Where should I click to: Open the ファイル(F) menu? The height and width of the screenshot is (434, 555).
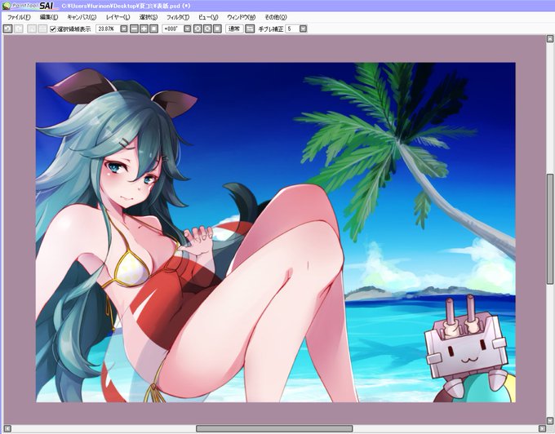click(x=19, y=17)
